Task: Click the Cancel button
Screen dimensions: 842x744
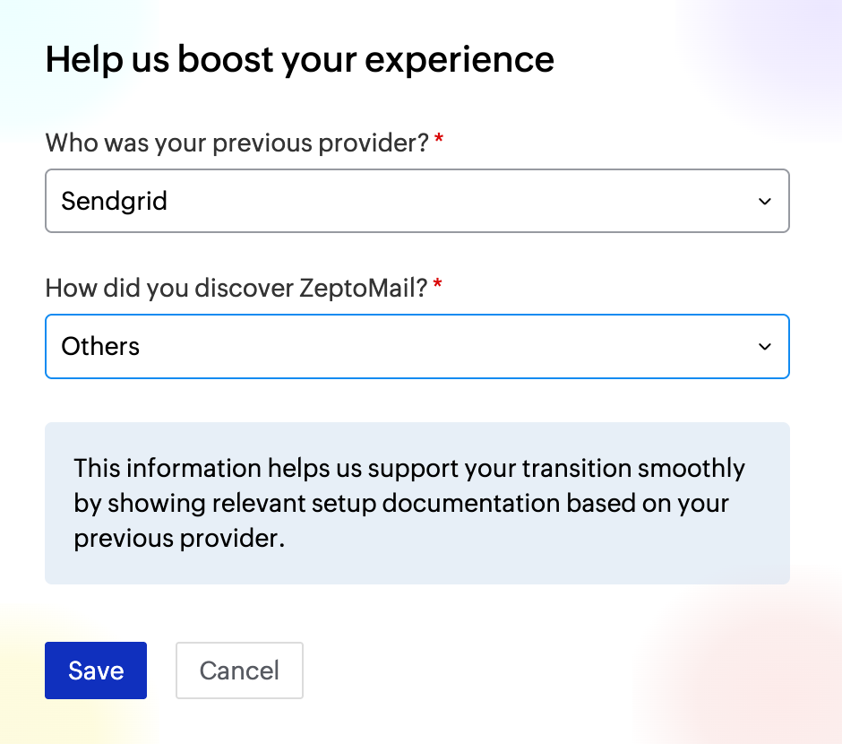Action: tap(239, 670)
